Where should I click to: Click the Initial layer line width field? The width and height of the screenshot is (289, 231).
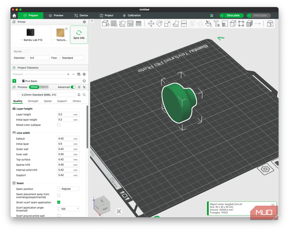tap(68, 144)
